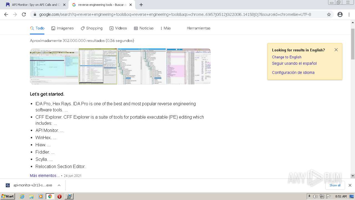Click the results count text
Screen dimensions: 355x200
82,41
